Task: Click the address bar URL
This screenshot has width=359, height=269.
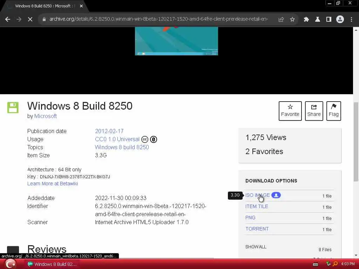Action: (158, 19)
